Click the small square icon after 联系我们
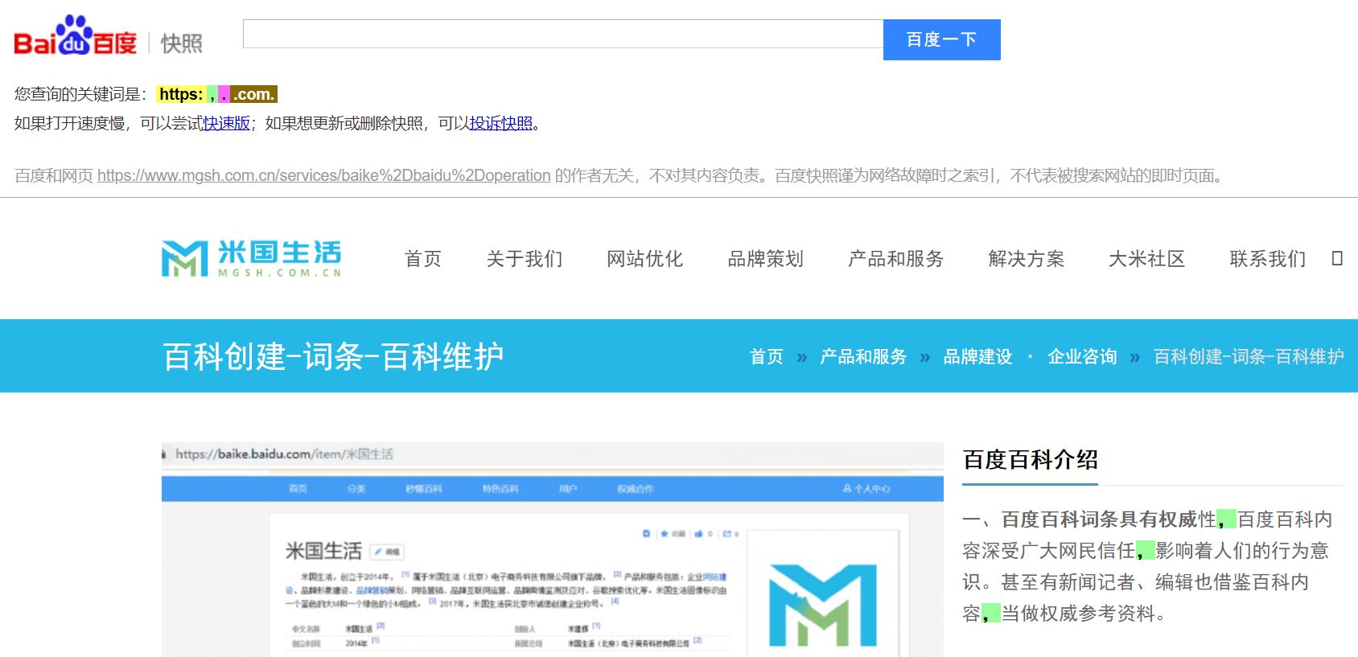Viewport: 1358px width, 657px height. click(x=1337, y=259)
